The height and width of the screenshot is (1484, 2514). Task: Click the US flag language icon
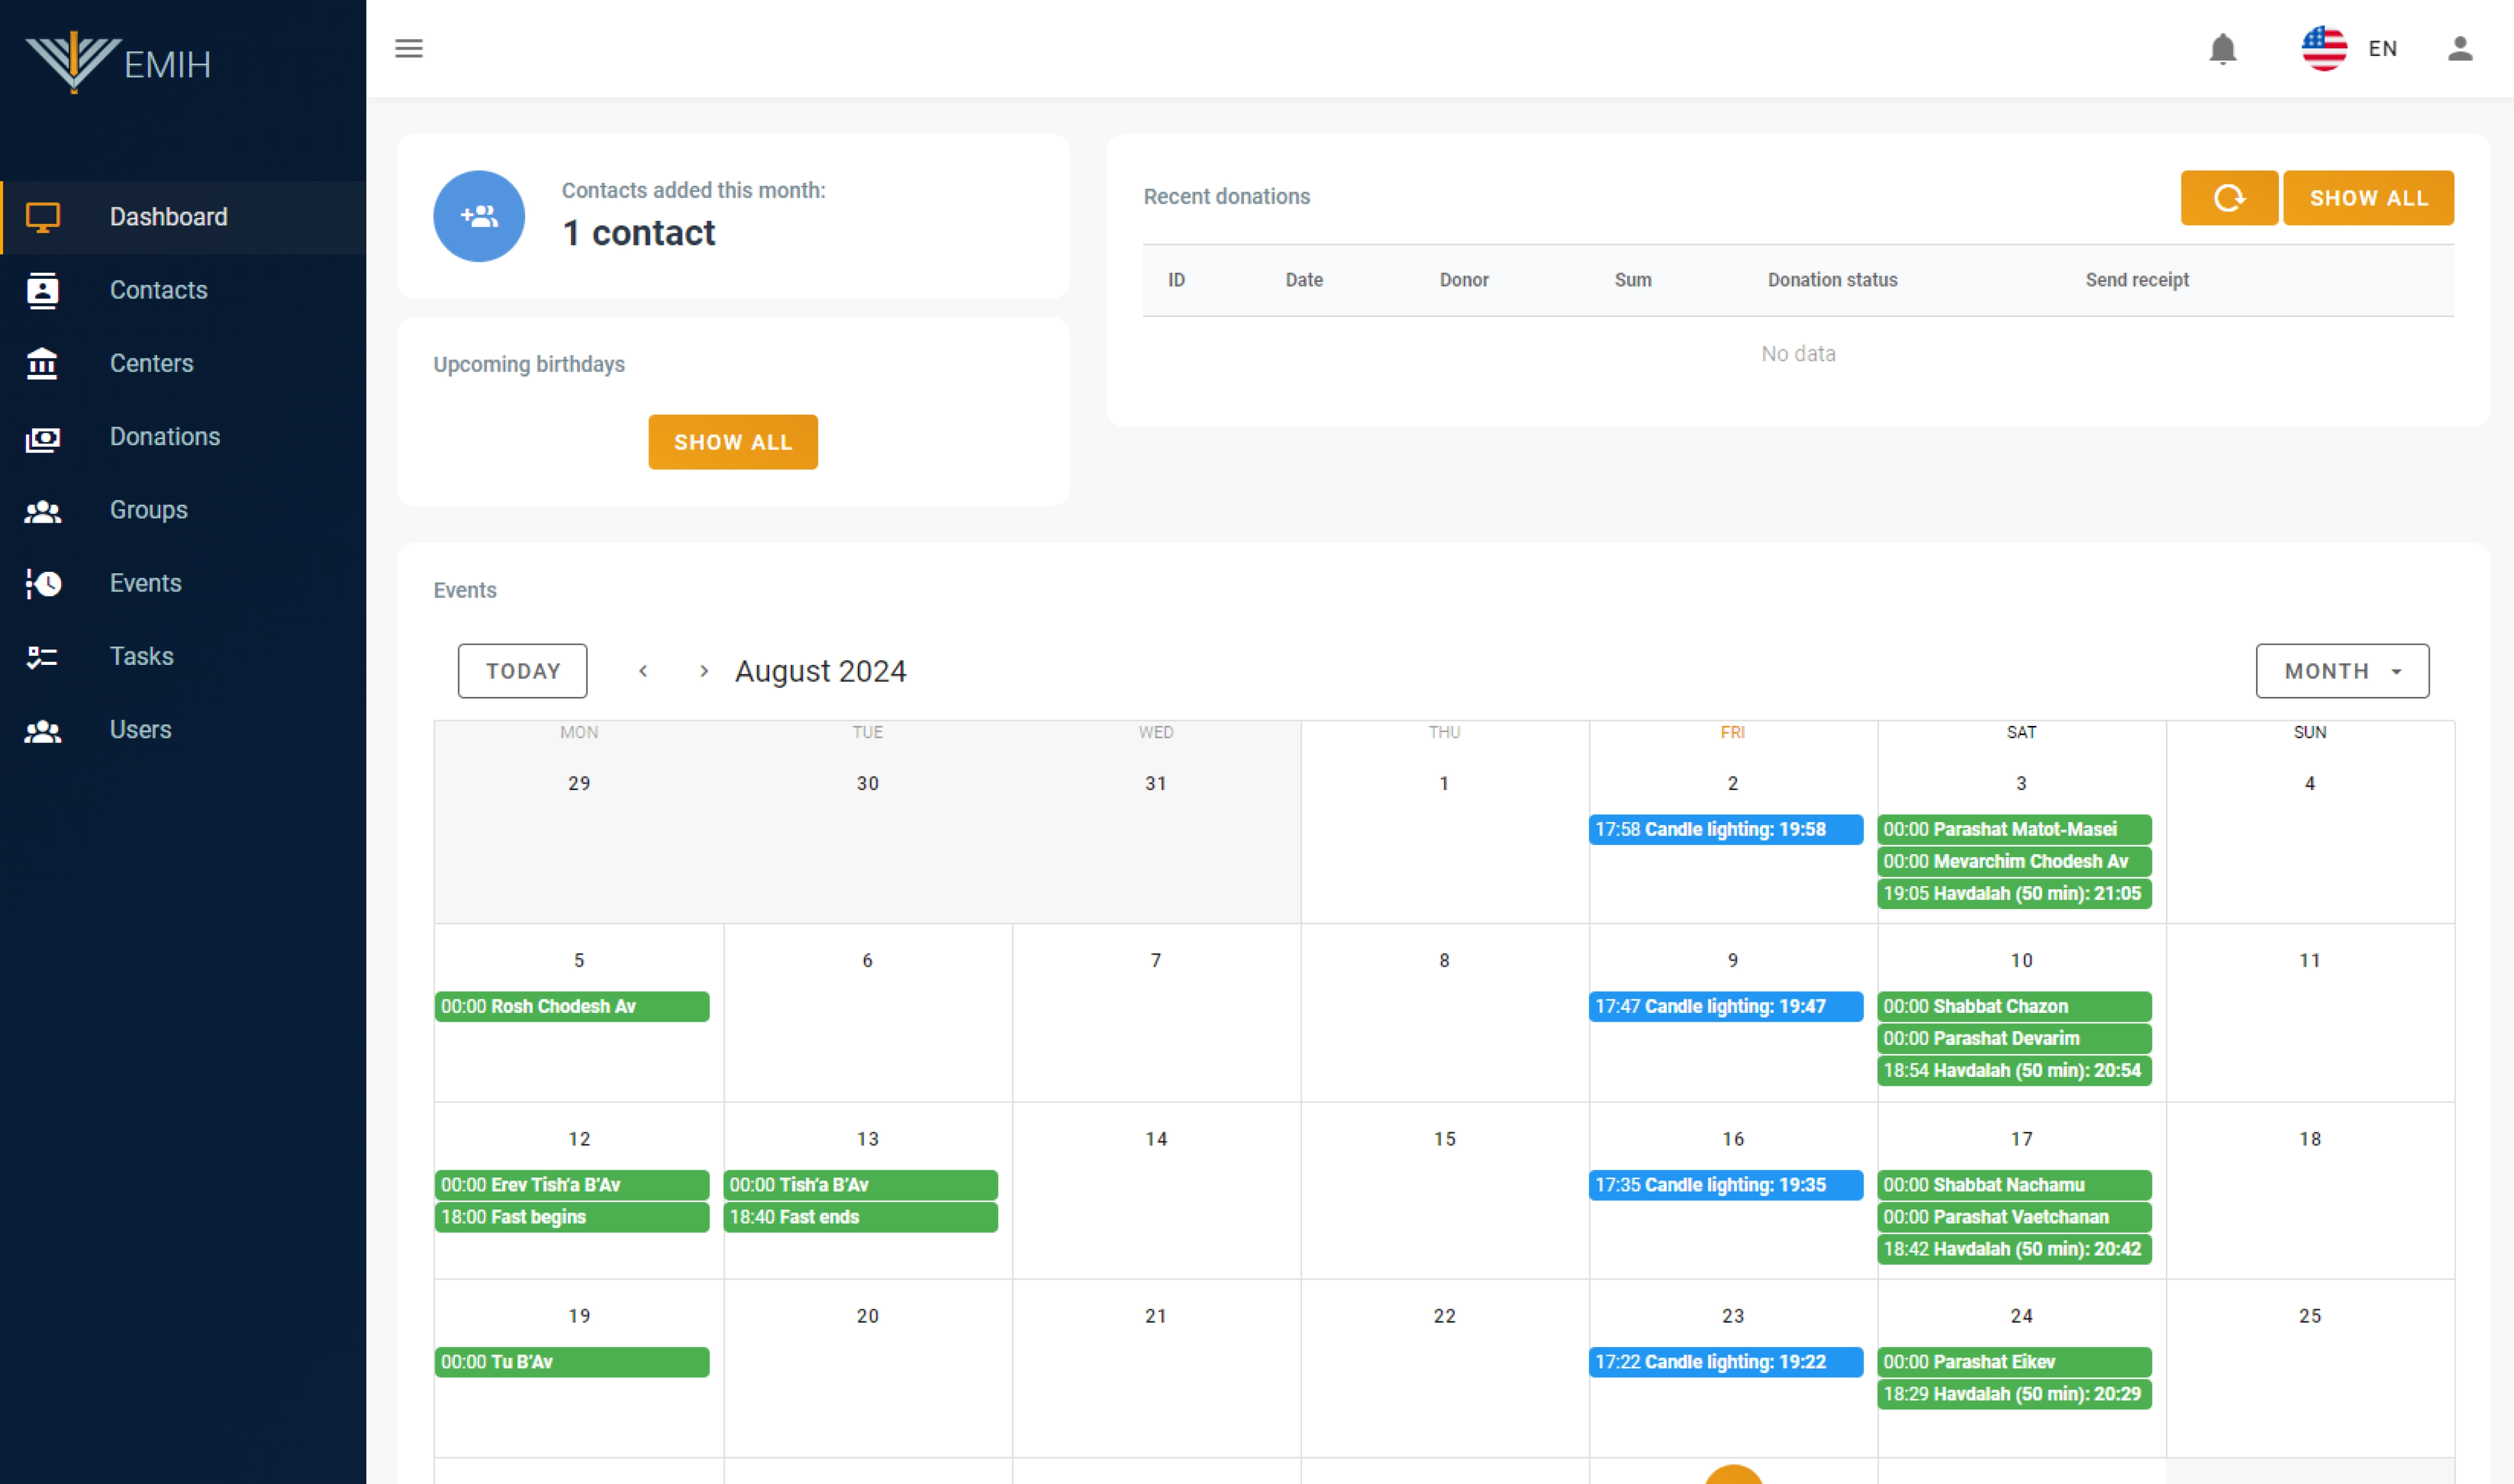2323,48
